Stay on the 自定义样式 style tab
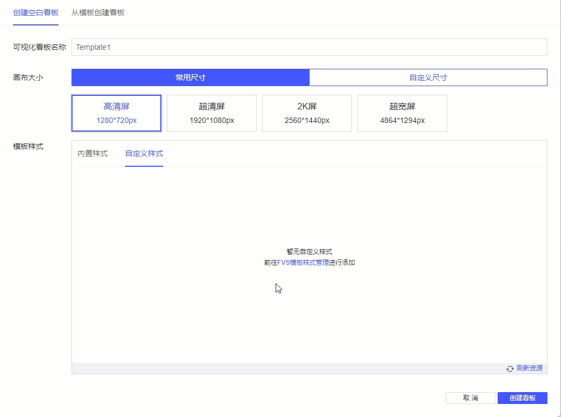 point(143,154)
